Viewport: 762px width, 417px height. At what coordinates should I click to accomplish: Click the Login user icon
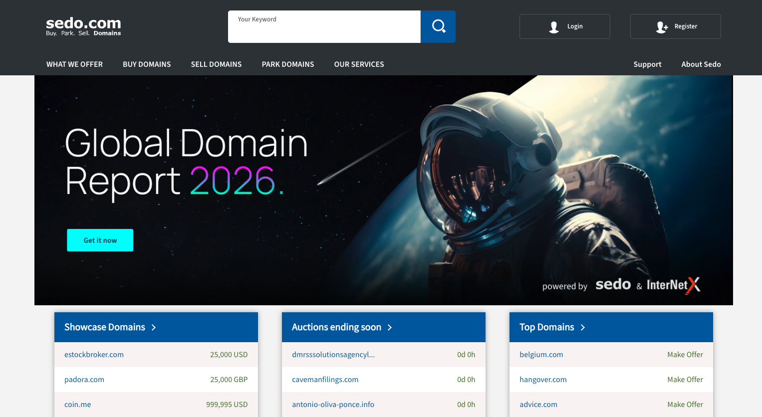(554, 27)
